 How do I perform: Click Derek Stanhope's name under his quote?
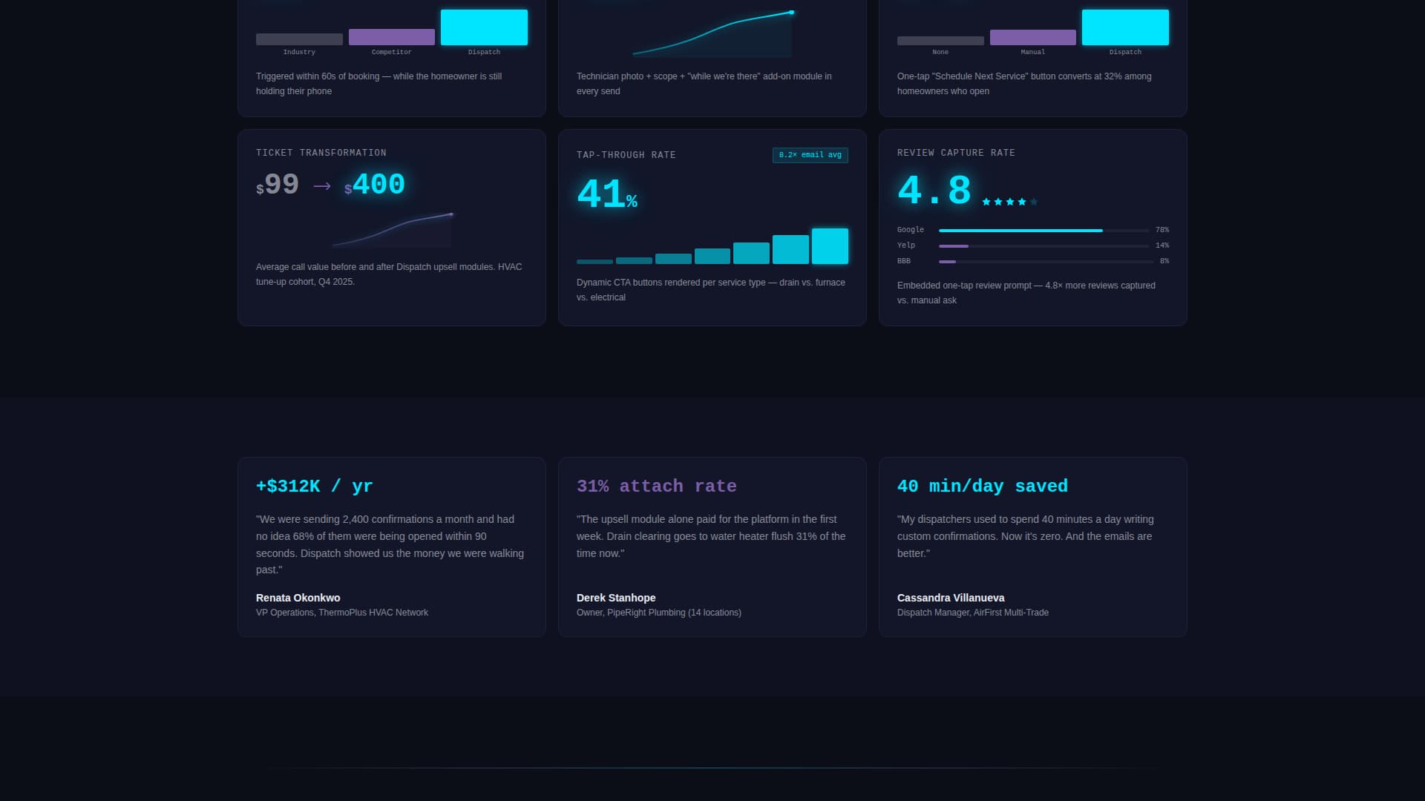pyautogui.click(x=615, y=598)
